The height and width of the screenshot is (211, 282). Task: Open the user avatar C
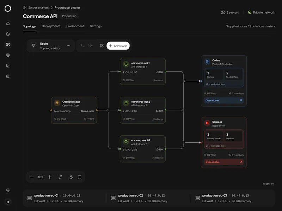pos(8,202)
